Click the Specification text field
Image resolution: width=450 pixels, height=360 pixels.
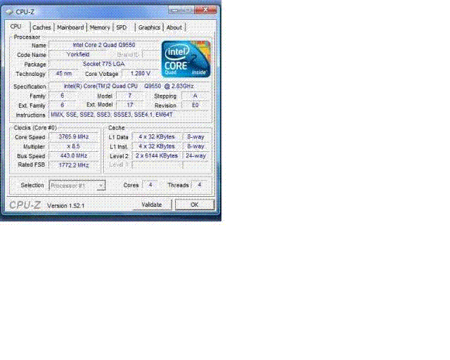pos(129,86)
